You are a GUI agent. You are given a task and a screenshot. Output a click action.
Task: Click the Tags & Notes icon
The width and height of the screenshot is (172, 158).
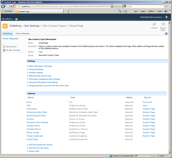(x=163, y=24)
